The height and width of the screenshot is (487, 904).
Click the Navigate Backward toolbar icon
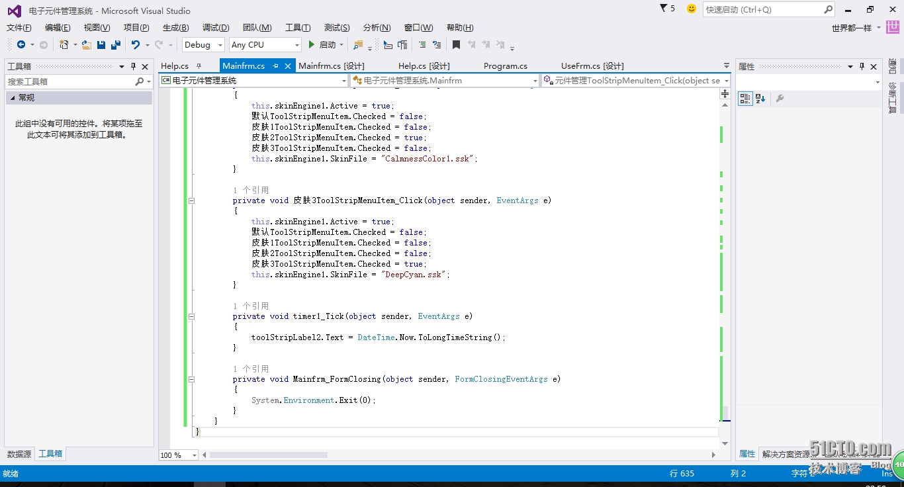point(21,45)
